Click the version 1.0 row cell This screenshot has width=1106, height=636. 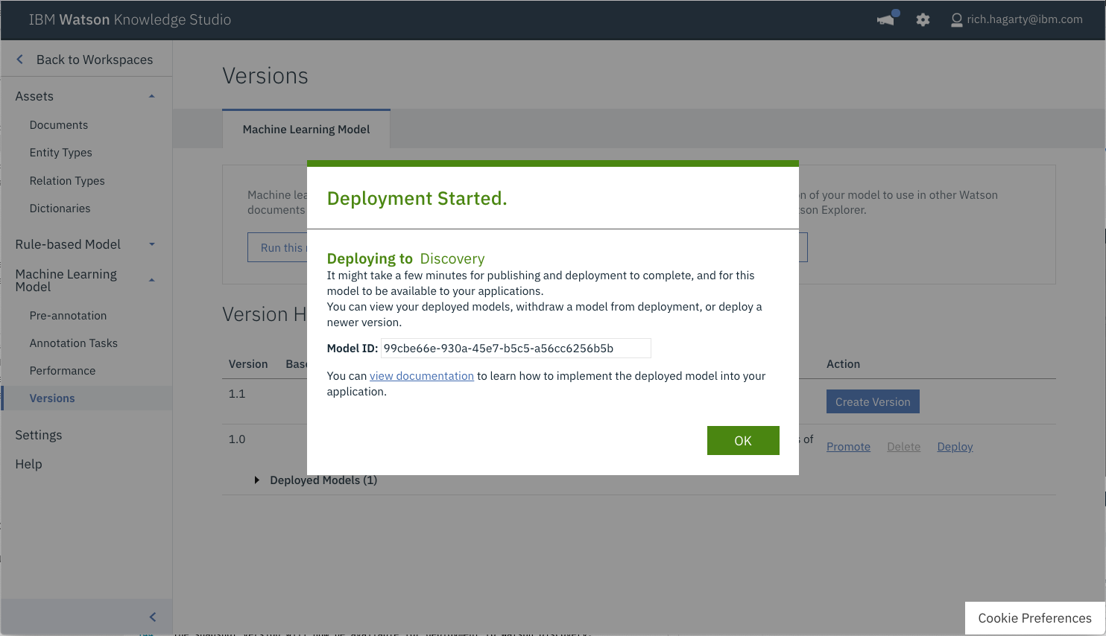tap(237, 439)
